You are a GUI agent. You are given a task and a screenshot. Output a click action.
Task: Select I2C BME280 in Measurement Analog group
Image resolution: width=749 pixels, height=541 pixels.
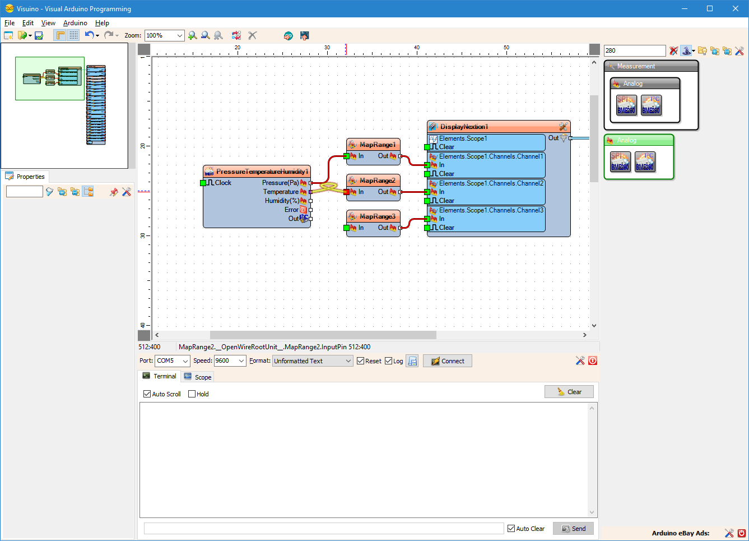pyautogui.click(x=651, y=105)
